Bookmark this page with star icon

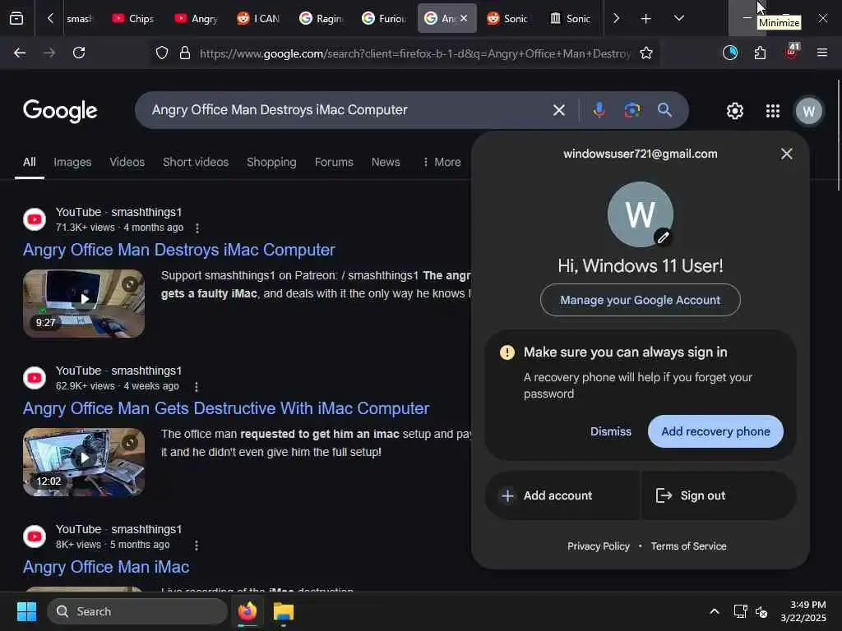646,53
